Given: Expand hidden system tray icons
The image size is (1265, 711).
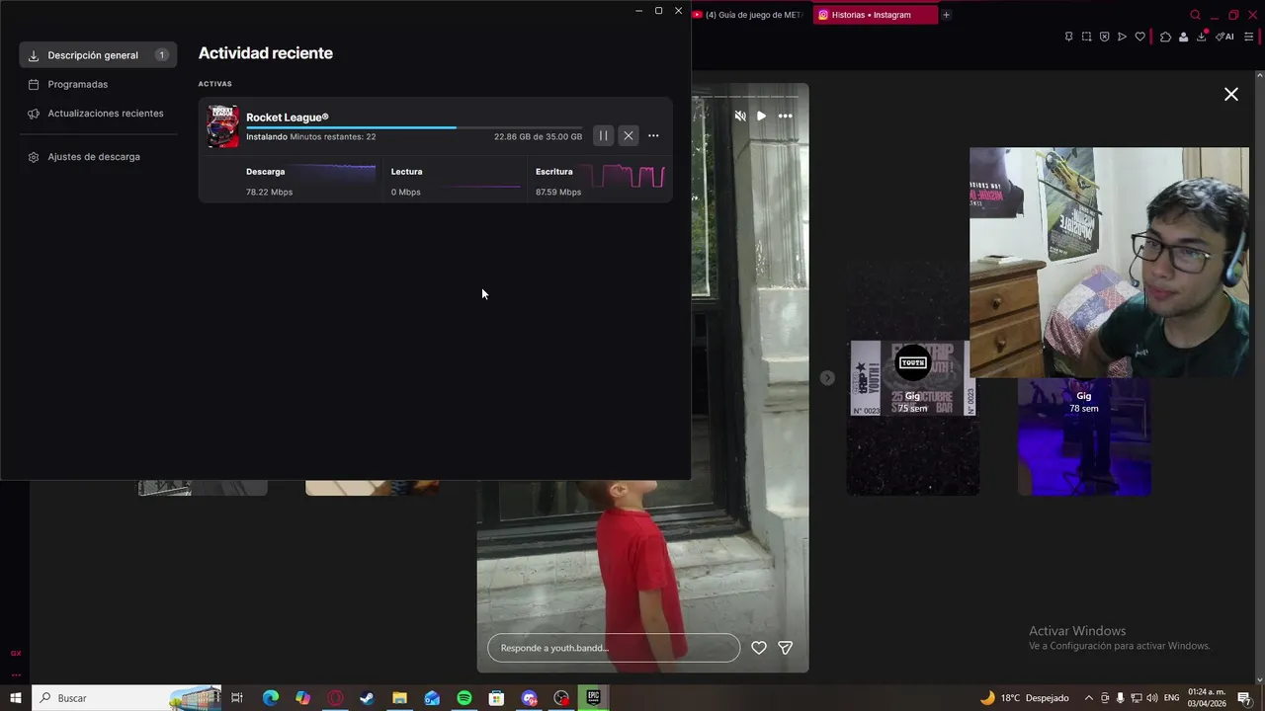Looking at the screenshot, I should 1089,698.
